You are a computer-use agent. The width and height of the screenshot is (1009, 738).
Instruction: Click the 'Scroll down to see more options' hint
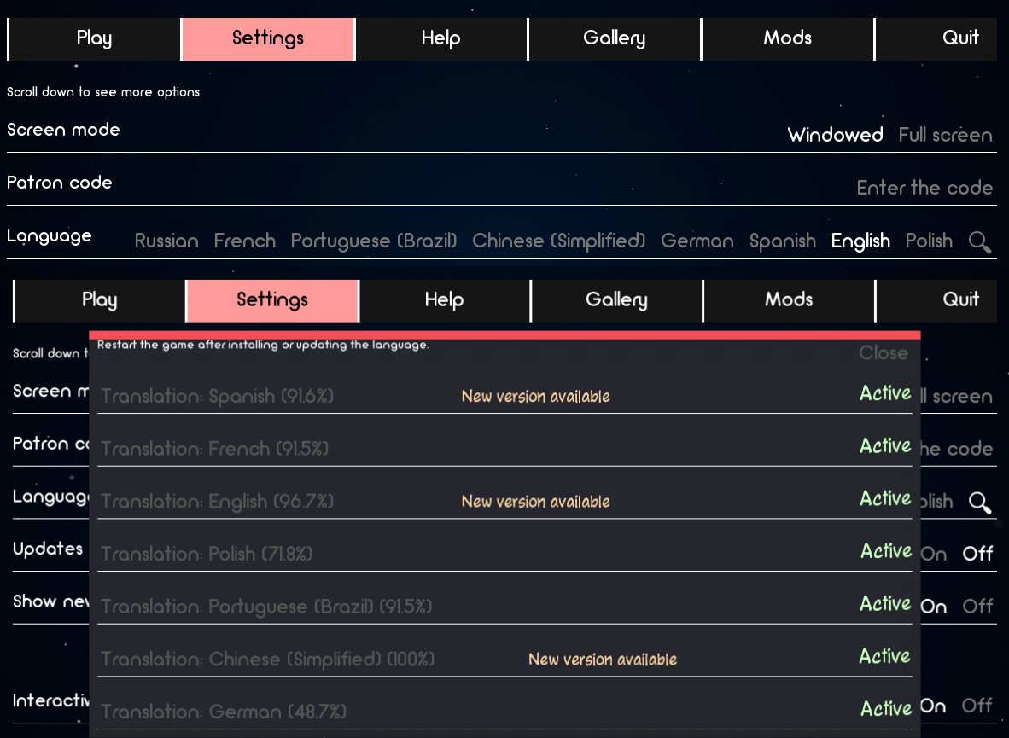(103, 92)
